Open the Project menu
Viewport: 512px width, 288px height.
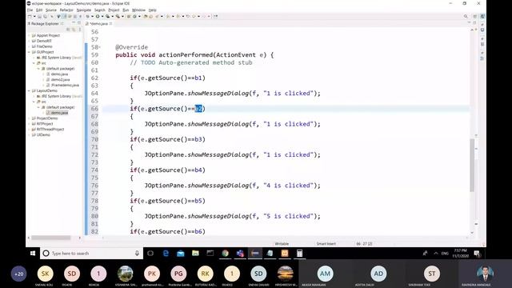coord(114,10)
